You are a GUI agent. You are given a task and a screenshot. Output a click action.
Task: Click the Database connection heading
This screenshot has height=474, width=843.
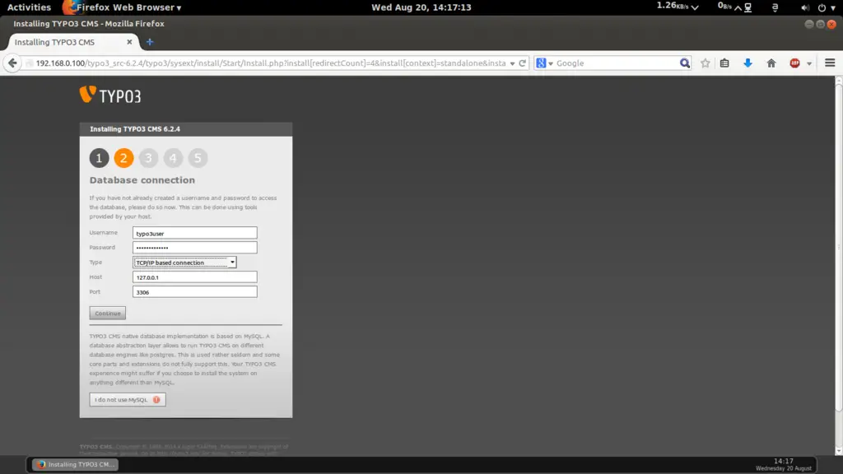point(142,180)
